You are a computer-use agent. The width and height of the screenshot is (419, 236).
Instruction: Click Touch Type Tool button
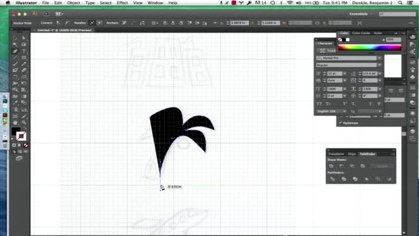point(327,50)
